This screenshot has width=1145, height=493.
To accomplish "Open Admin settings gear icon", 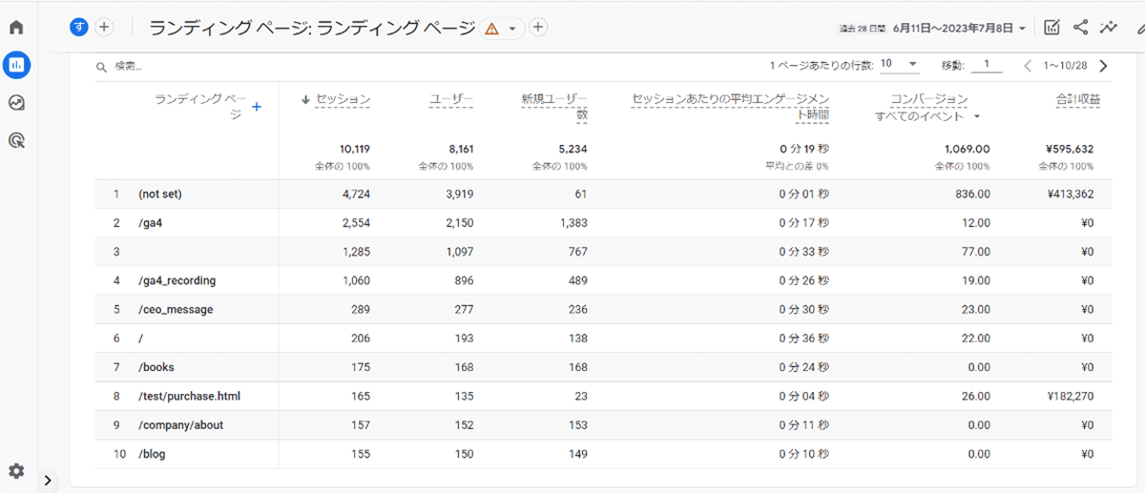I will click(x=16, y=471).
